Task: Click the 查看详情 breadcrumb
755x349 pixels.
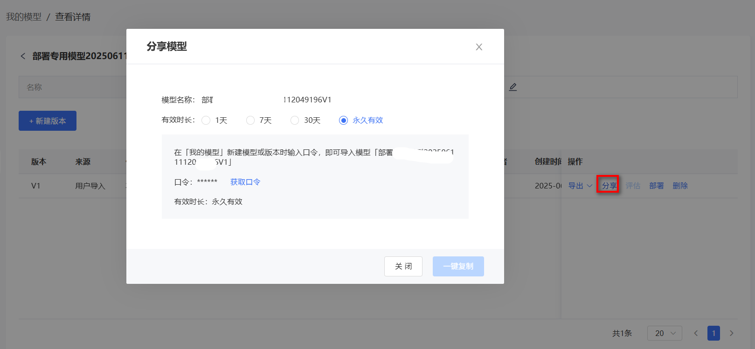Action: (73, 17)
